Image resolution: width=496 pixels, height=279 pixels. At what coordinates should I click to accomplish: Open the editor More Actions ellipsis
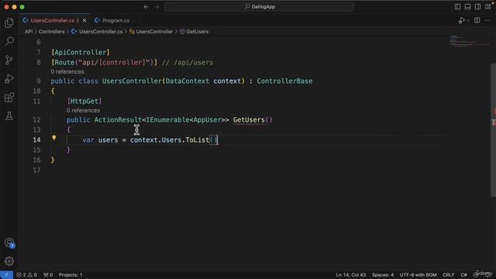[487, 21]
